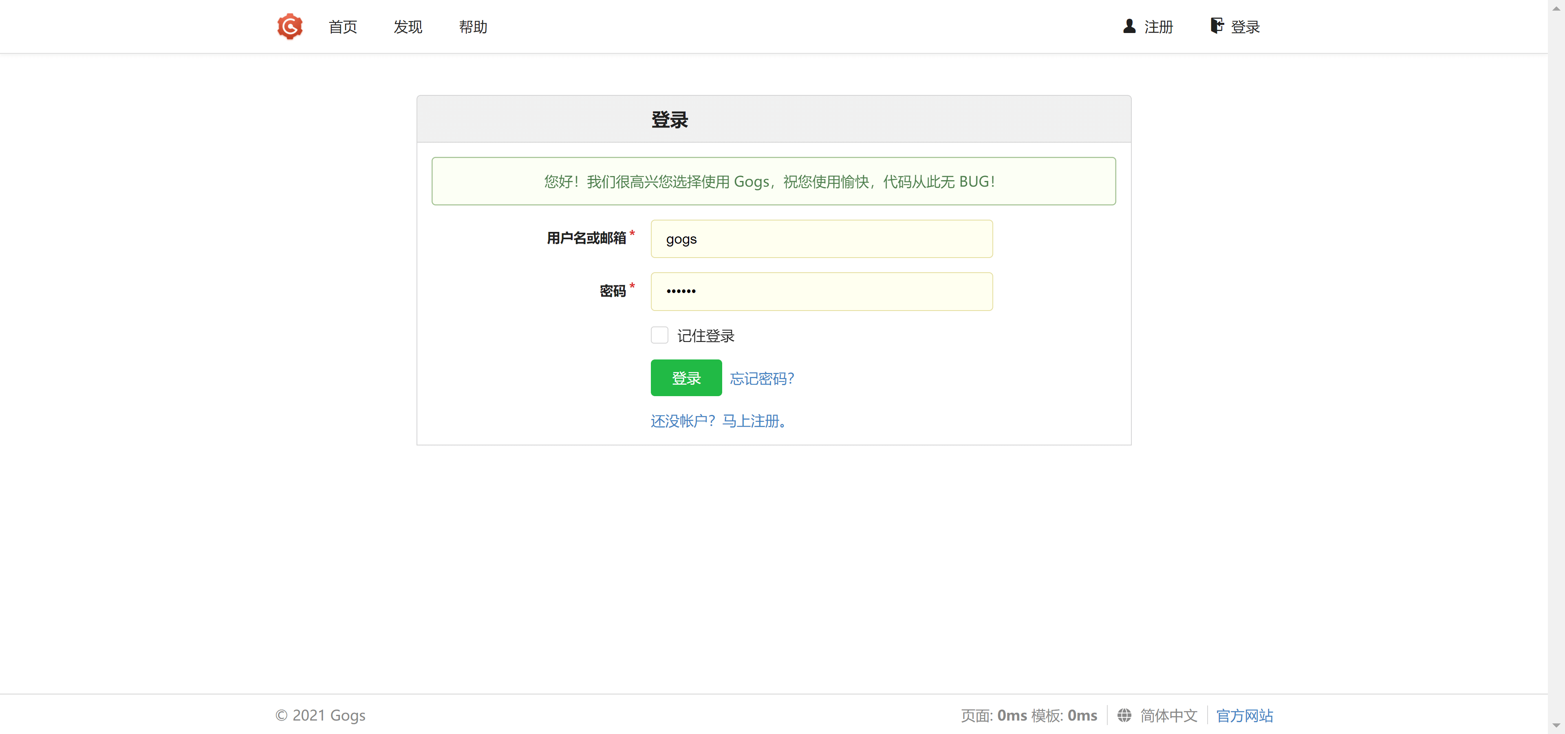Viewport: 1565px width, 734px height.
Task: Open the 帮助 nav item
Action: coord(473,27)
